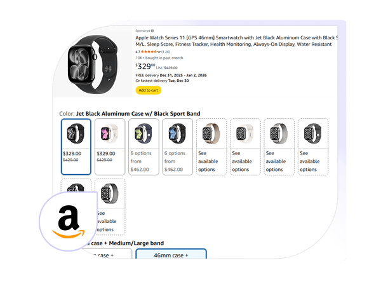This screenshot has height=286, width=381.
Task: Select the white band See available options variant
Action: point(245,147)
